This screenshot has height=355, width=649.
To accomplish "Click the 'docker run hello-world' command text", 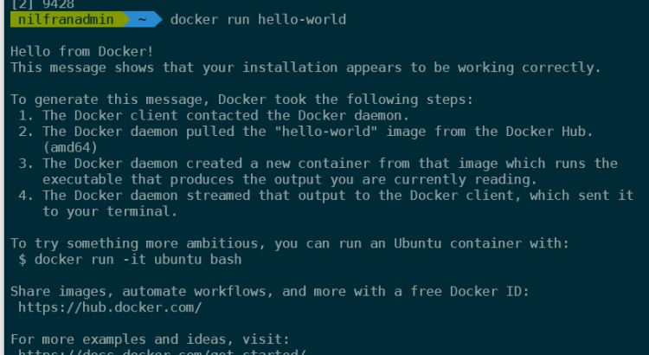I will click(258, 19).
